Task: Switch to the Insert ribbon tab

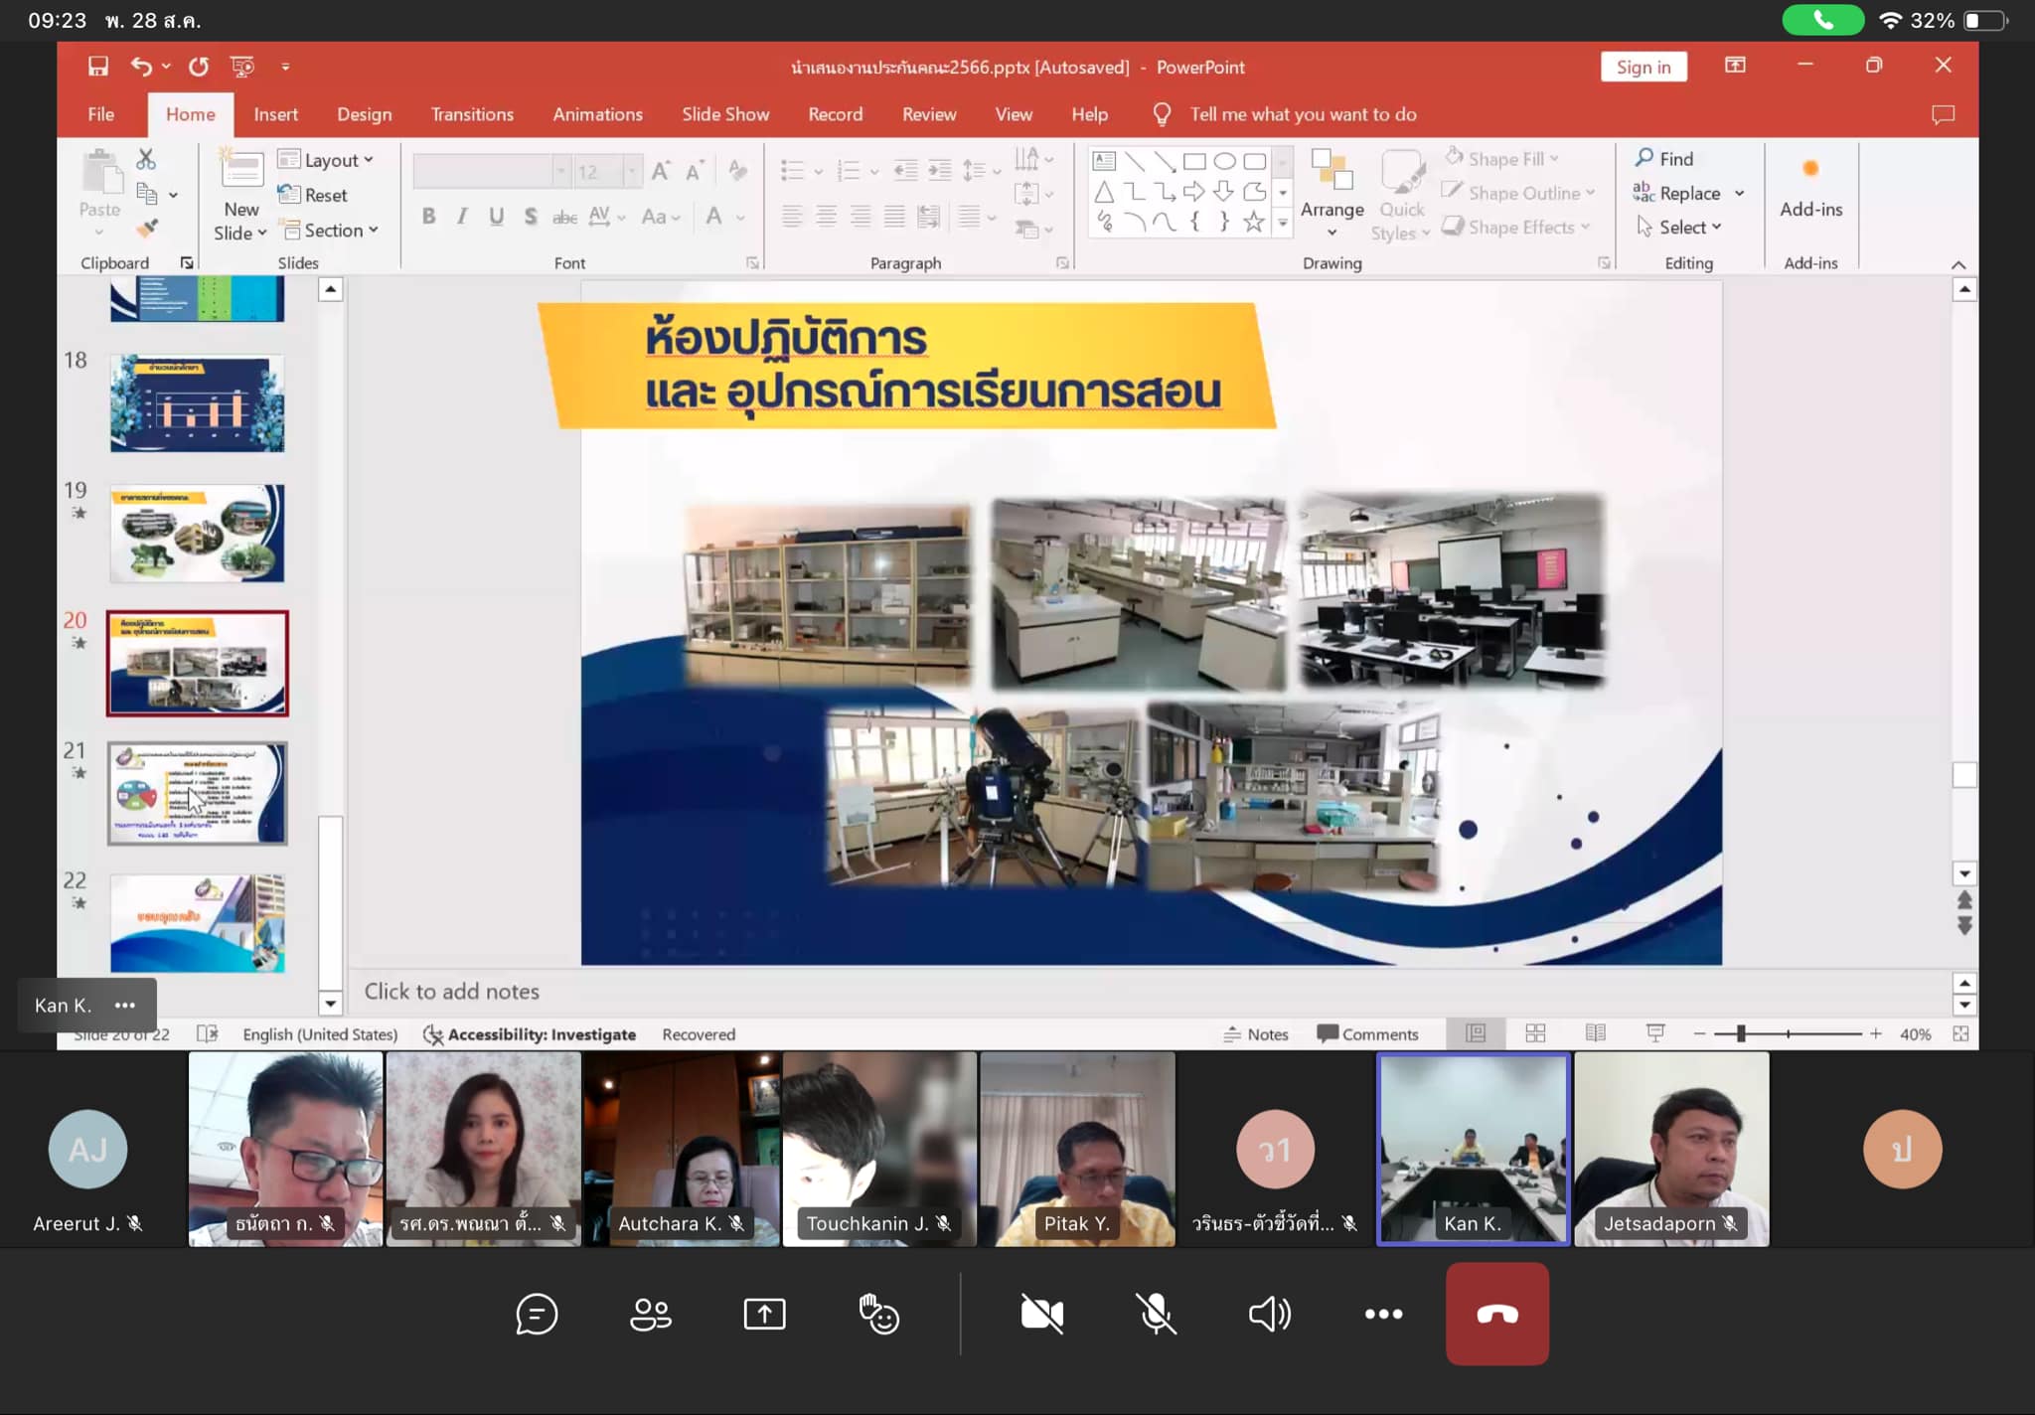Action: click(275, 114)
